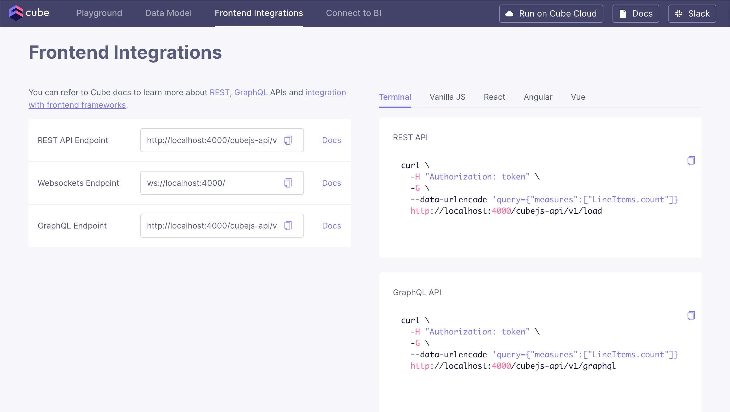Screen dimensions: 730x412
Task: Focus the Websockets Endpoint URL field
Action: point(211,183)
